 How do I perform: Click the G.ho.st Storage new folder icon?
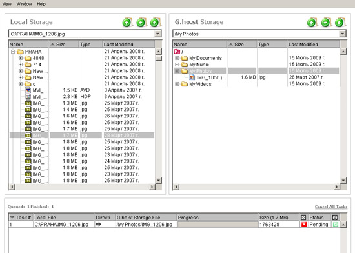click(312, 23)
